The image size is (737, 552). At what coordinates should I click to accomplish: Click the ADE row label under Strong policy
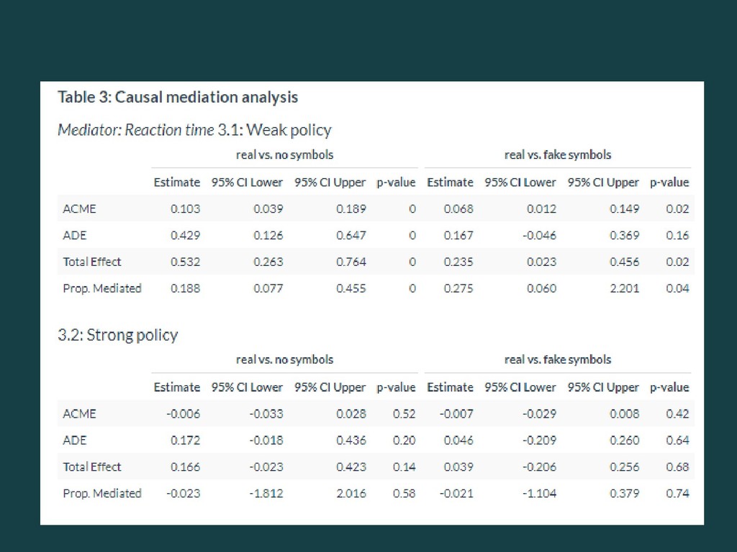pos(75,440)
